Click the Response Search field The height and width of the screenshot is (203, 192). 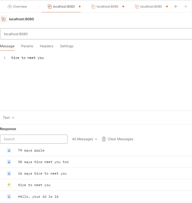coord(34,139)
